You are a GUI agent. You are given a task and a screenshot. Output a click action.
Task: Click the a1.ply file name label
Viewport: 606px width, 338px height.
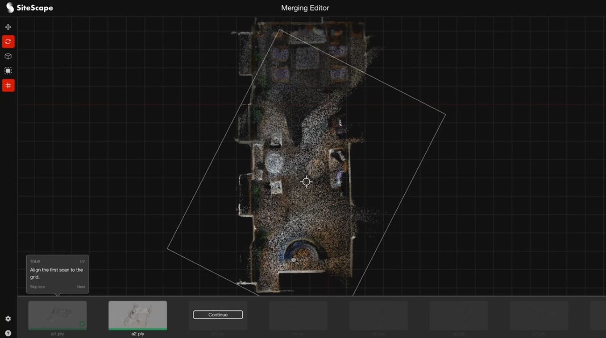tap(58, 334)
